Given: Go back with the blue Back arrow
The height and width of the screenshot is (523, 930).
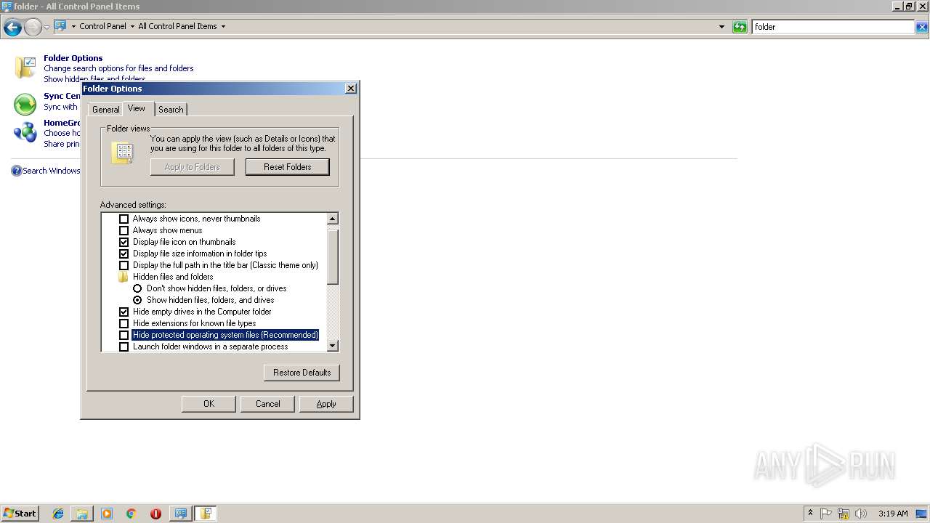Looking at the screenshot, I should (12, 28).
